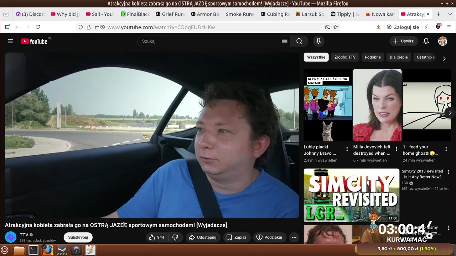The width and height of the screenshot is (456, 256).
Task: Open the account avatar menu
Action: pyautogui.click(x=442, y=41)
